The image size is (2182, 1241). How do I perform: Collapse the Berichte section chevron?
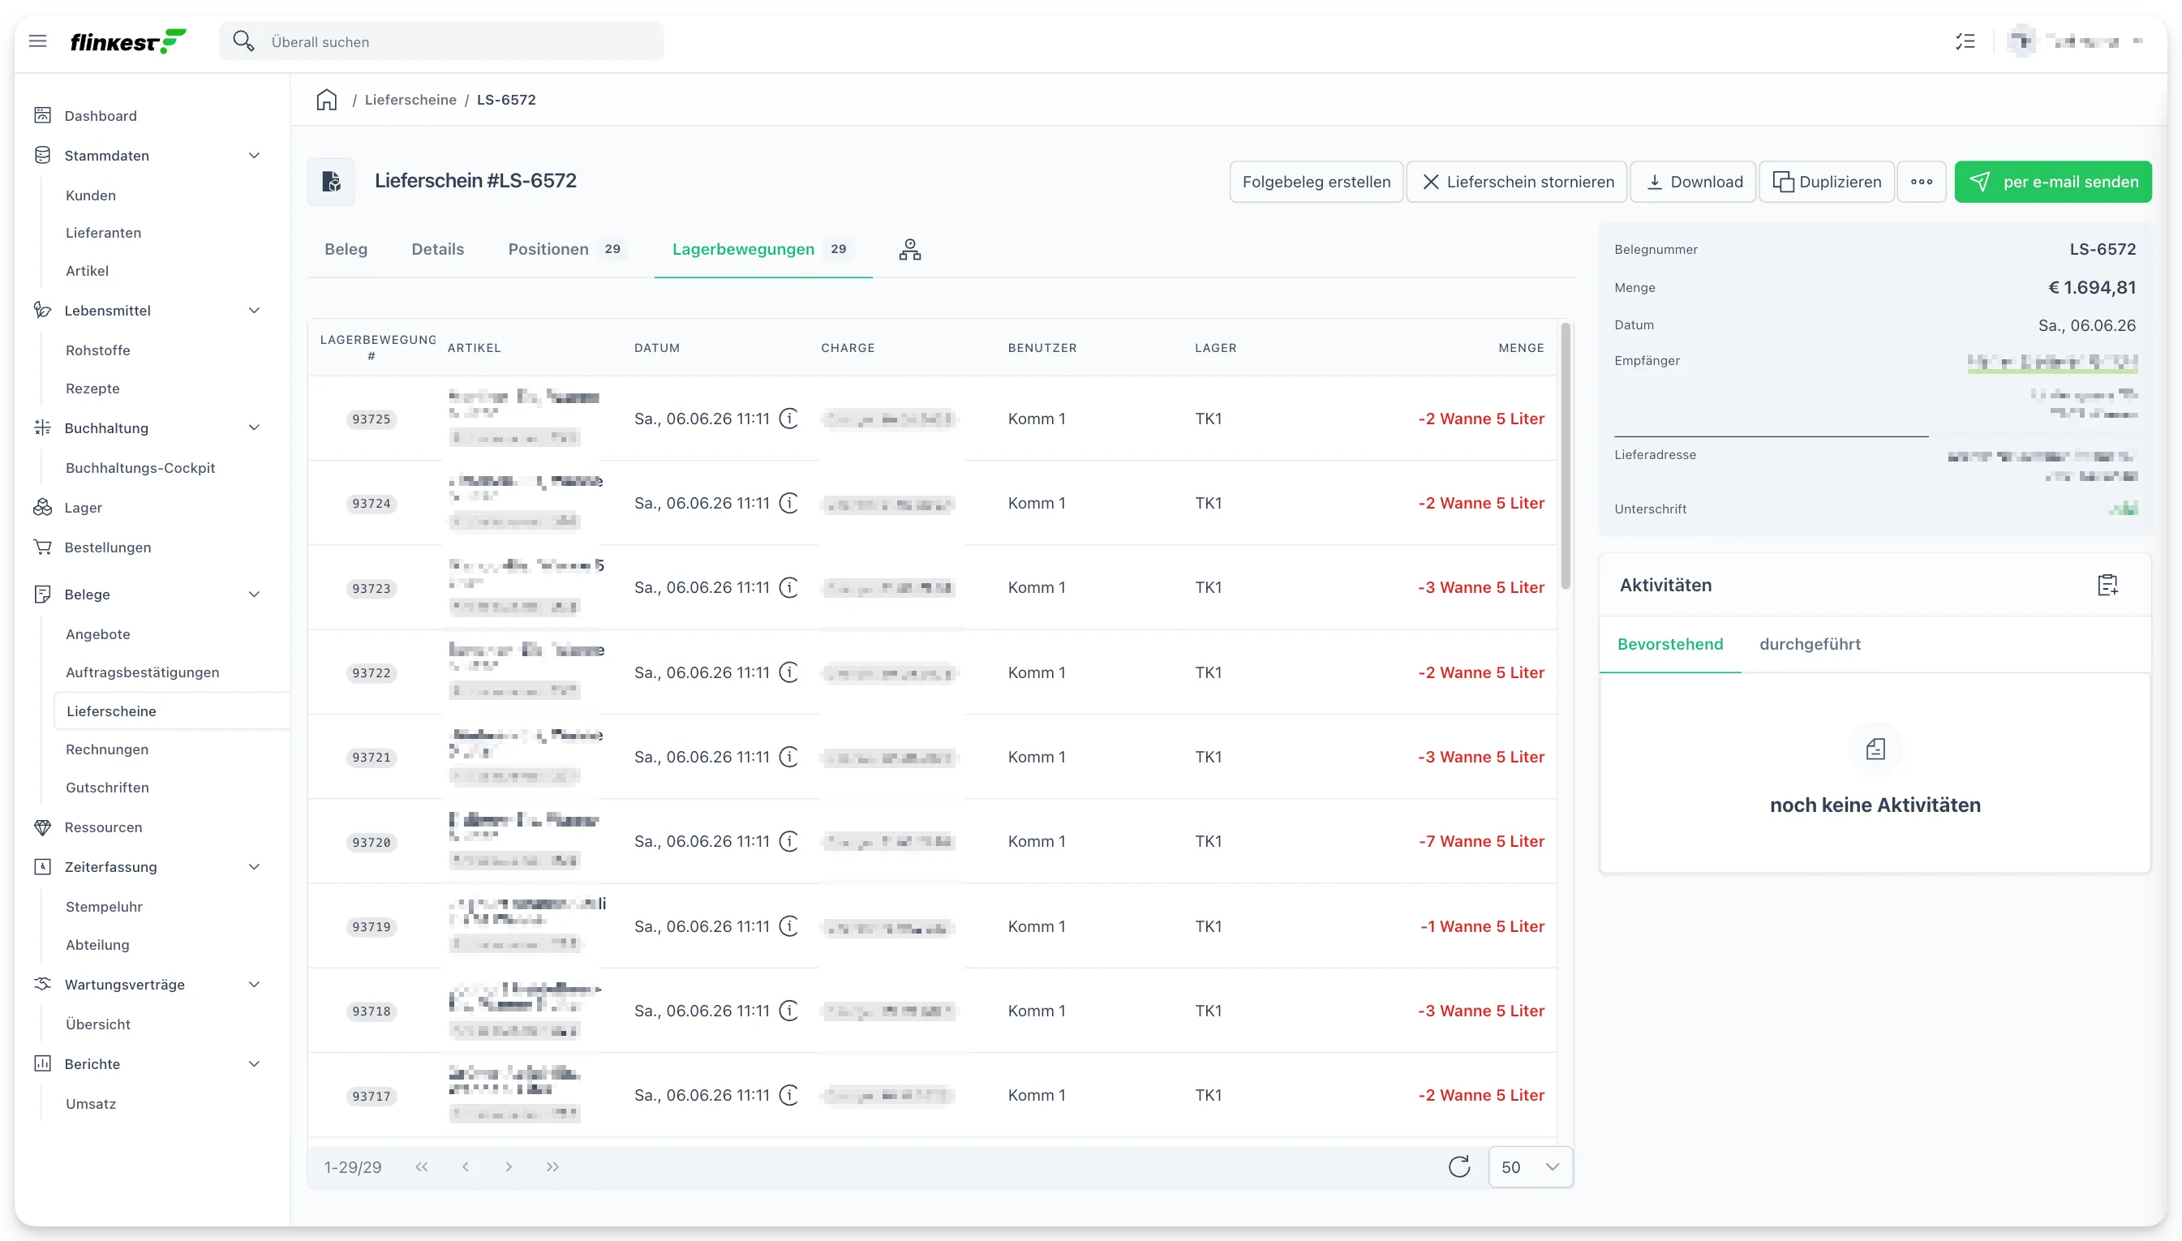[x=254, y=1063]
